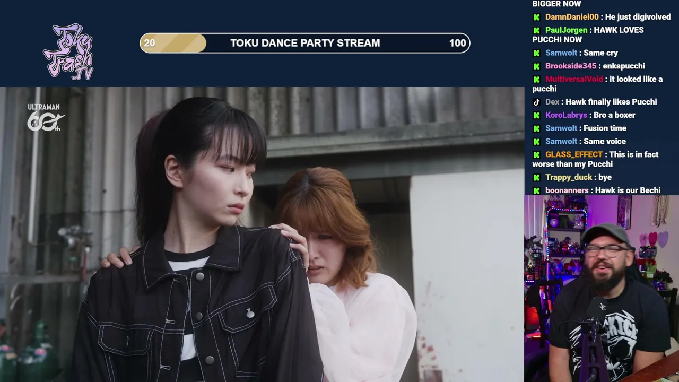Select the username DamnDaniel00 in chat
Viewport: 679px width, 382px height.
pyautogui.click(x=572, y=17)
